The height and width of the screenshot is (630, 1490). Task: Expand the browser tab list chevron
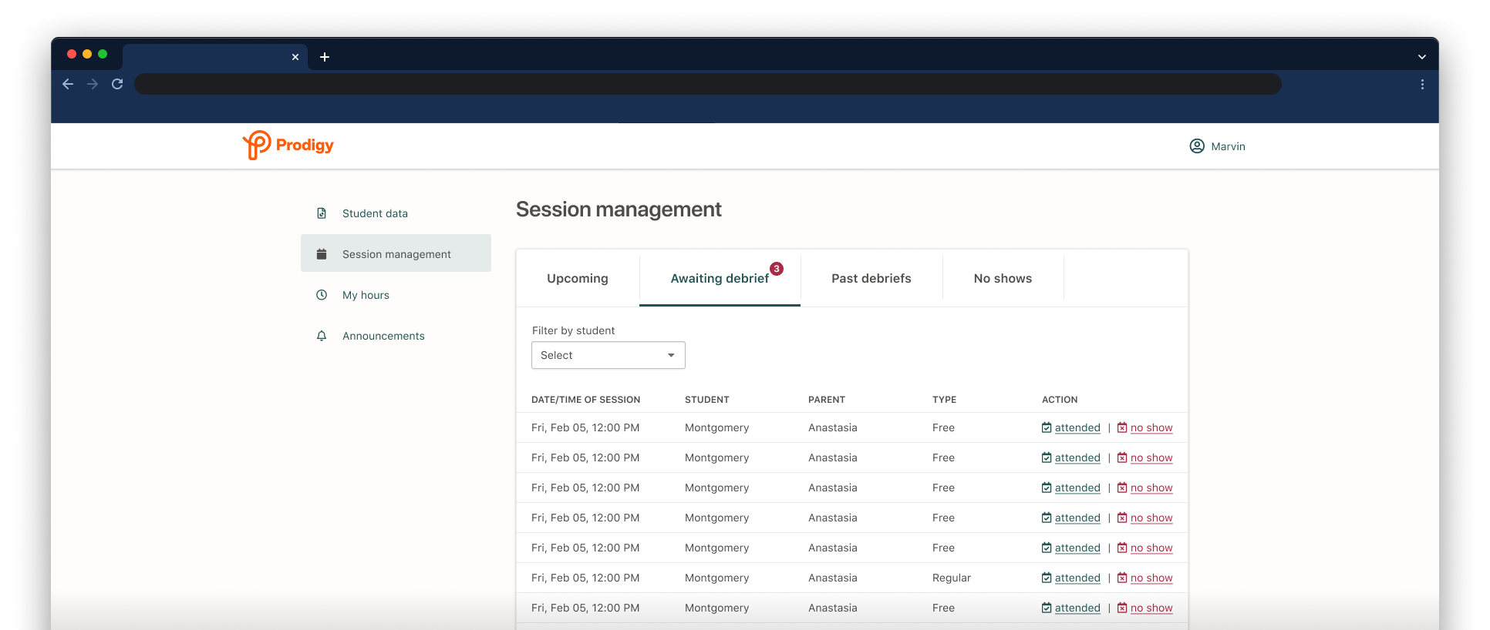(1421, 57)
